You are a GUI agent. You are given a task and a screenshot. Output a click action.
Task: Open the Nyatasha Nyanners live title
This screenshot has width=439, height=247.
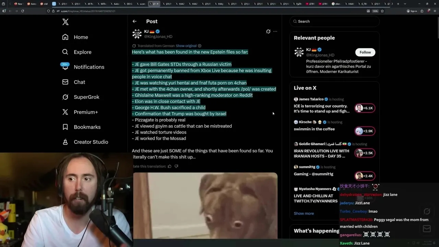(316, 198)
